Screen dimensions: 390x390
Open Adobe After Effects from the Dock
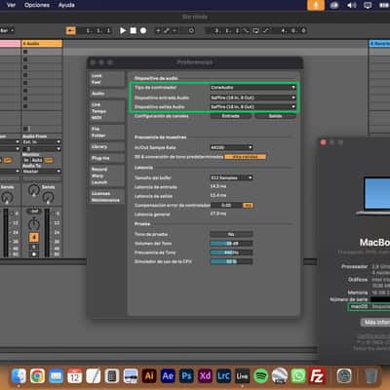click(168, 376)
